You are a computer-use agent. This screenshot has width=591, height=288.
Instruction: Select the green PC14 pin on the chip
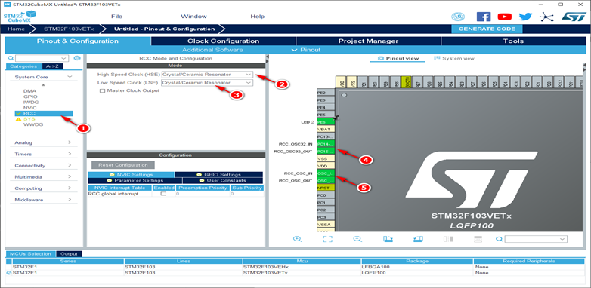tap(326, 144)
